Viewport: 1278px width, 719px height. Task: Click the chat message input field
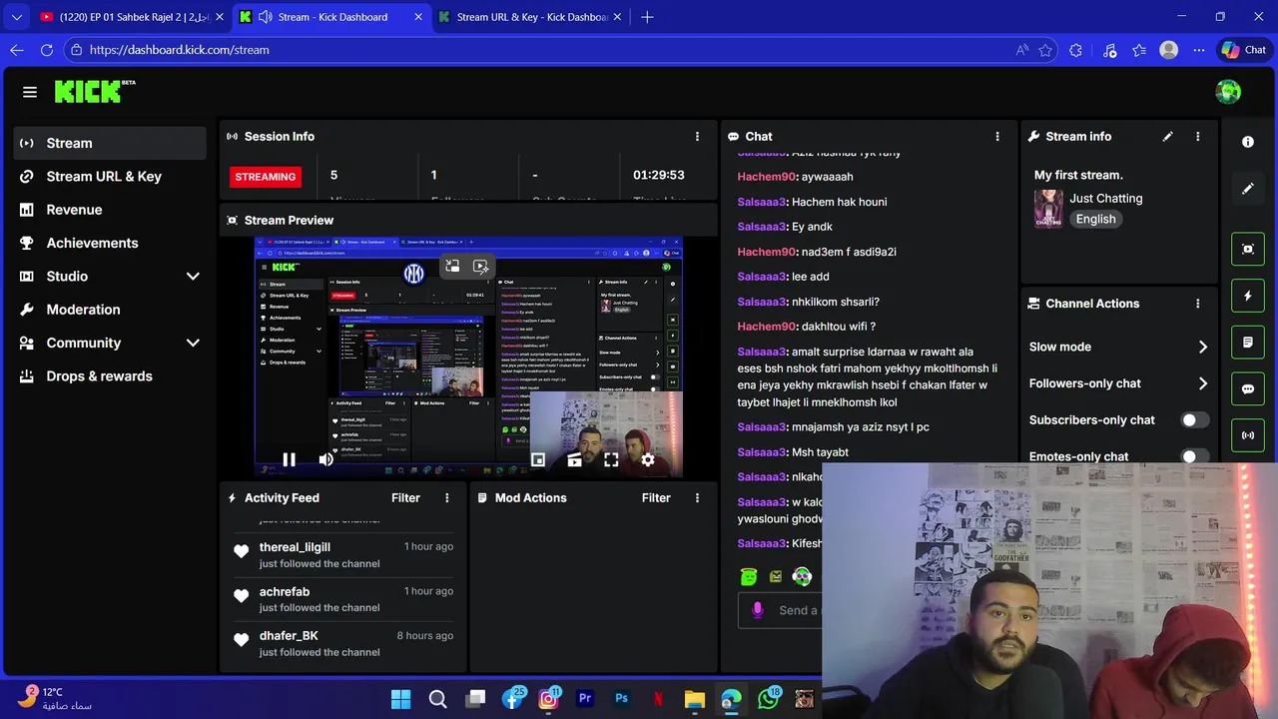[781, 610]
